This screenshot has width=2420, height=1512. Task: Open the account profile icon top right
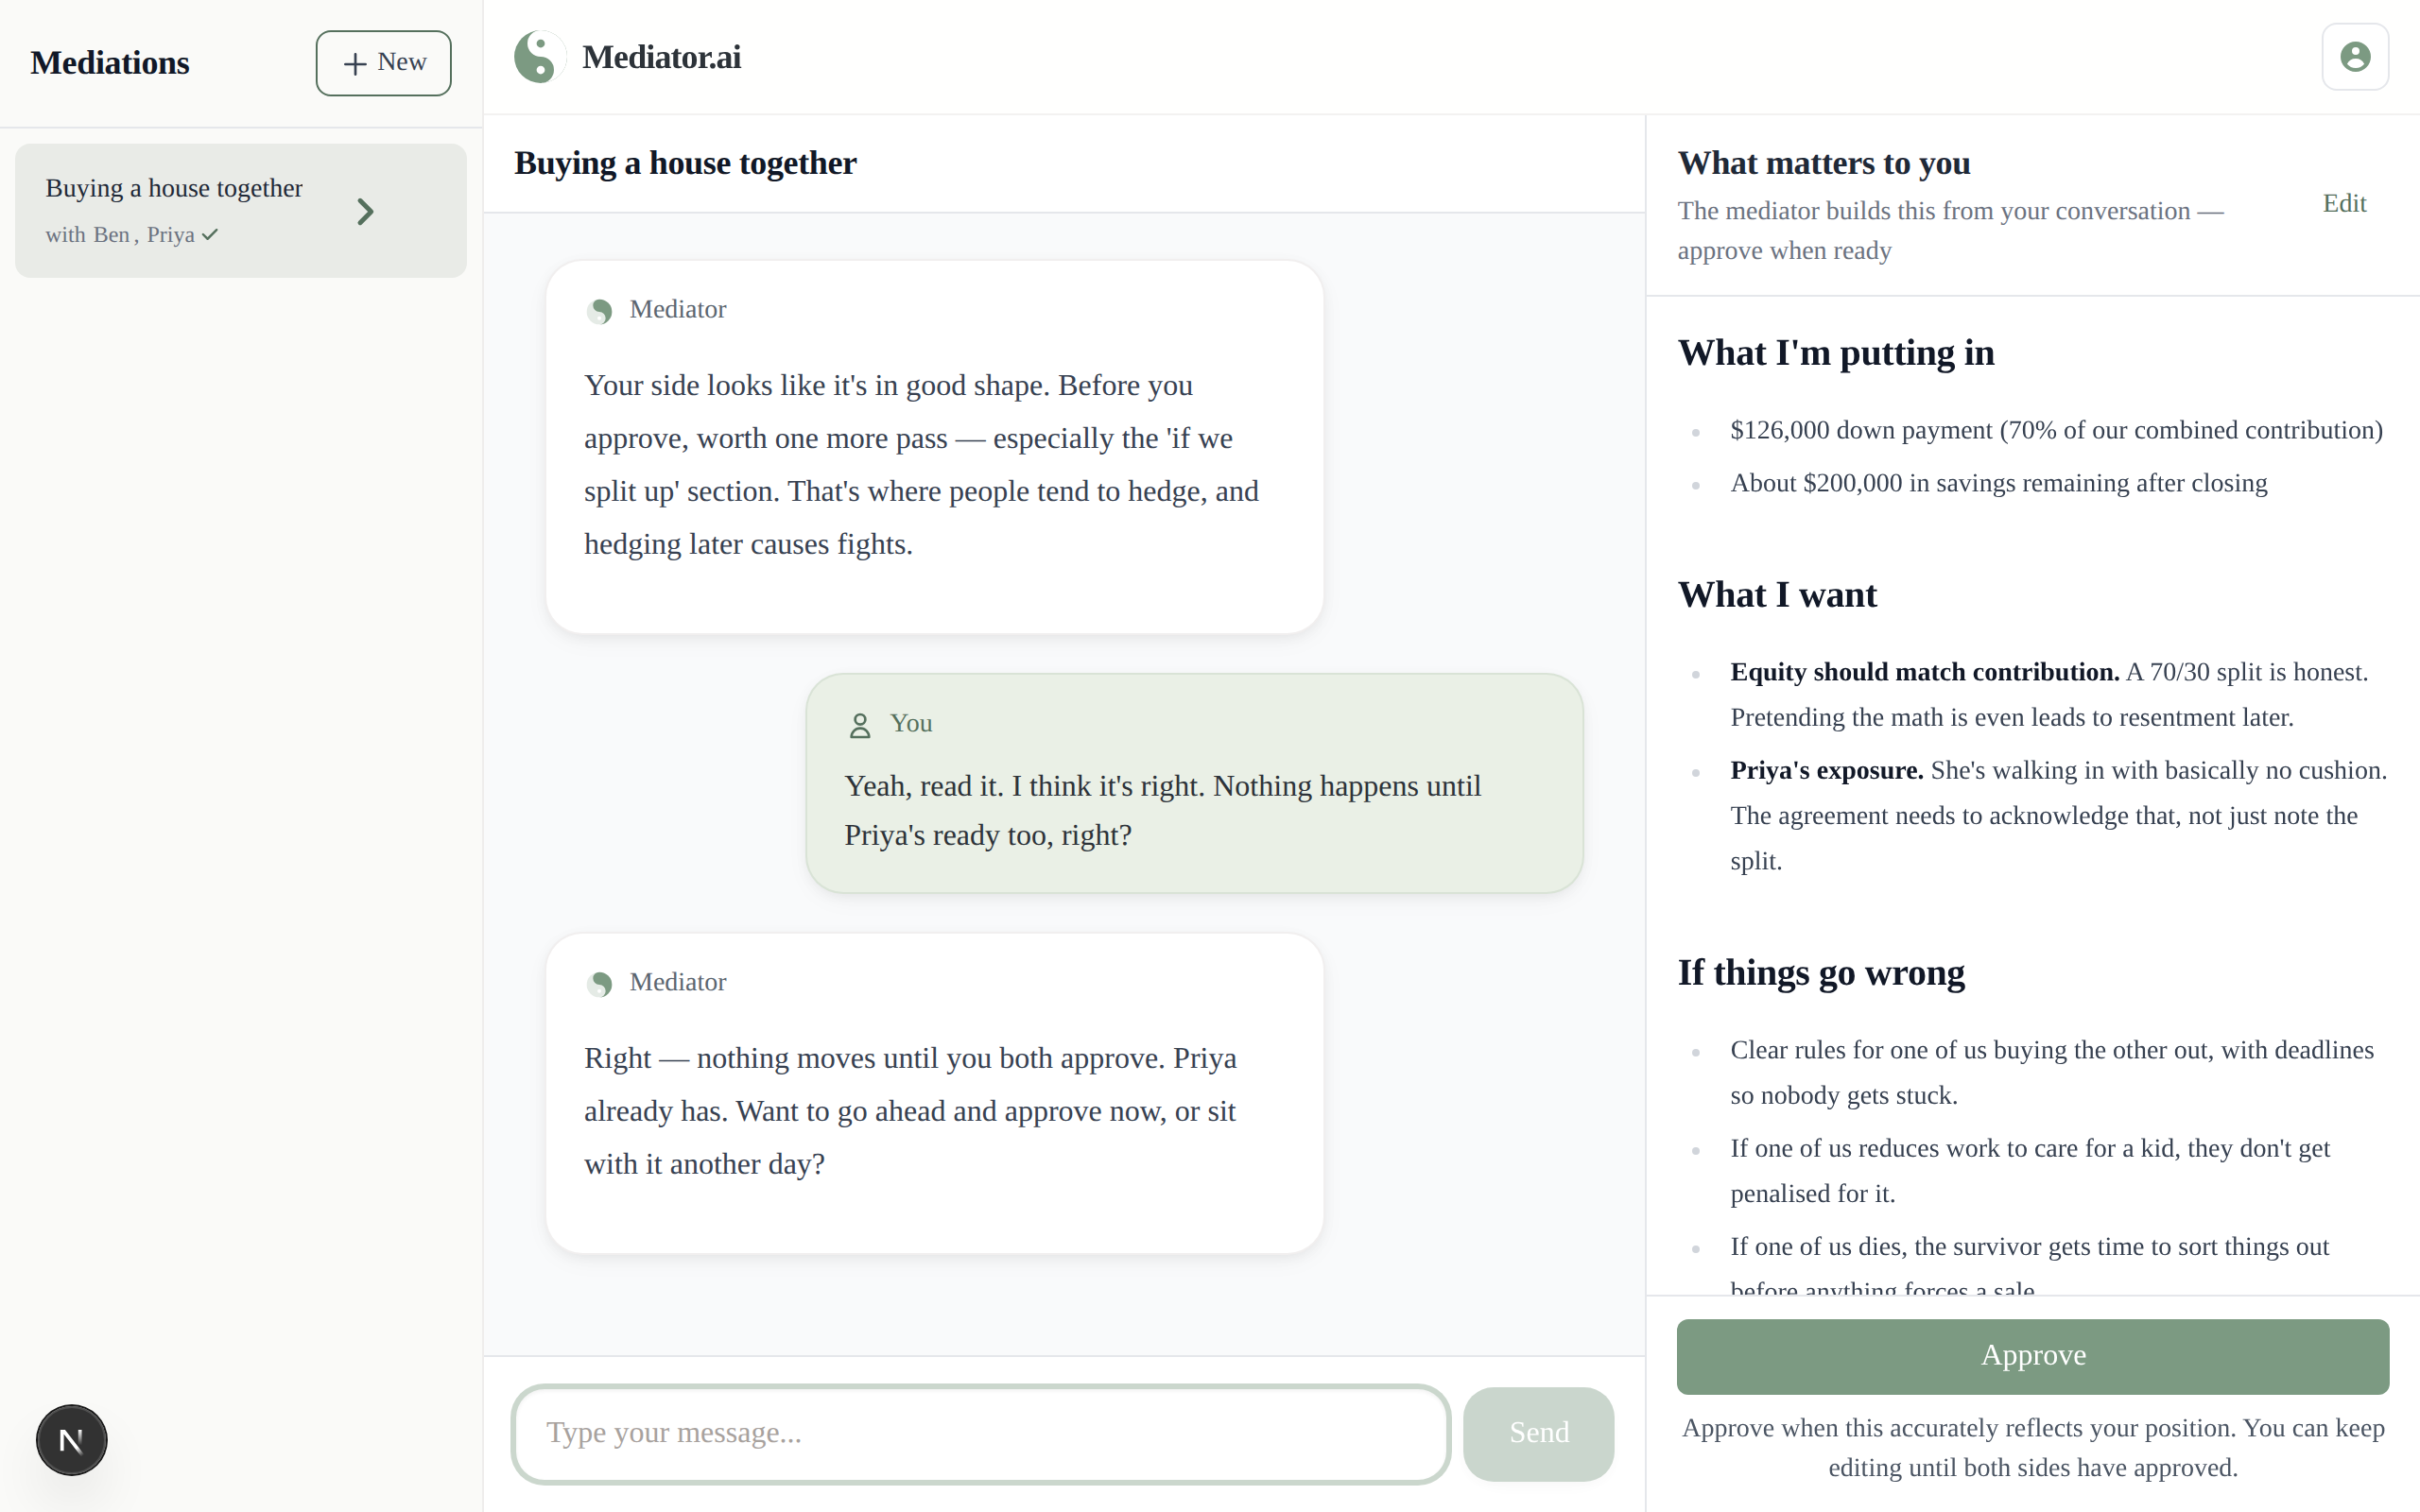2356,56
